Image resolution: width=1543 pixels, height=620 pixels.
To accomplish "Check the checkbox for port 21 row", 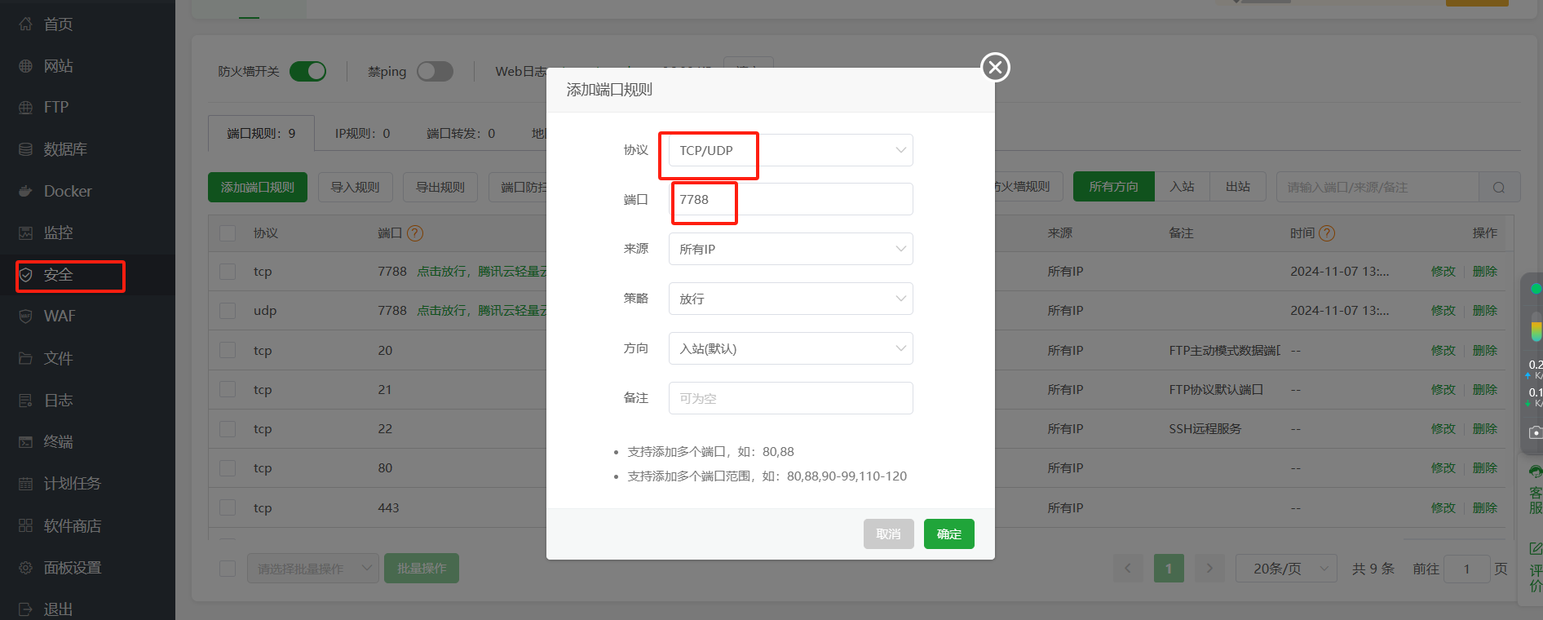I will coord(228,390).
